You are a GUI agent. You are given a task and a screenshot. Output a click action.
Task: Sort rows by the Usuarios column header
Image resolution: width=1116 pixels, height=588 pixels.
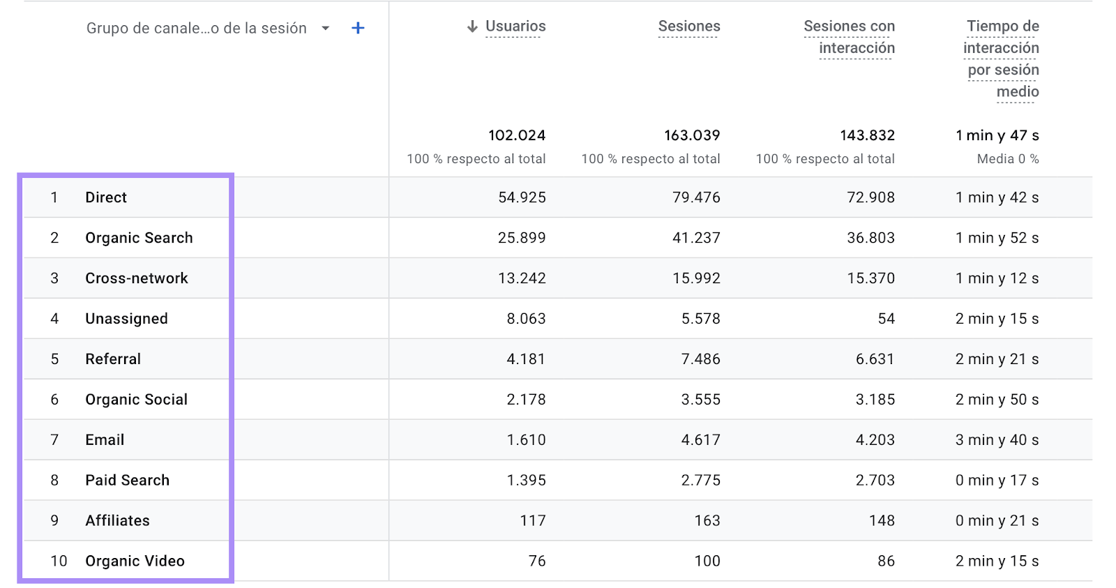(515, 26)
